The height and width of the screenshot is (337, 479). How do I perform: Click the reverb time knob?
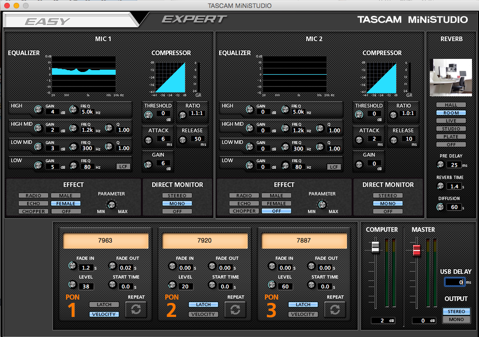point(441,186)
